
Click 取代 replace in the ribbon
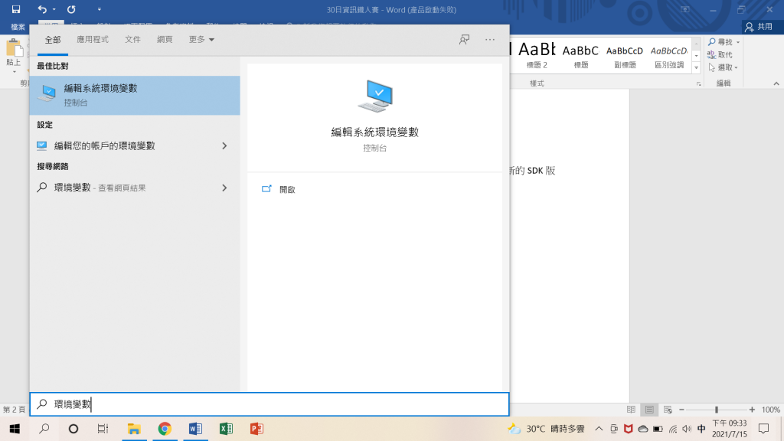click(x=720, y=55)
